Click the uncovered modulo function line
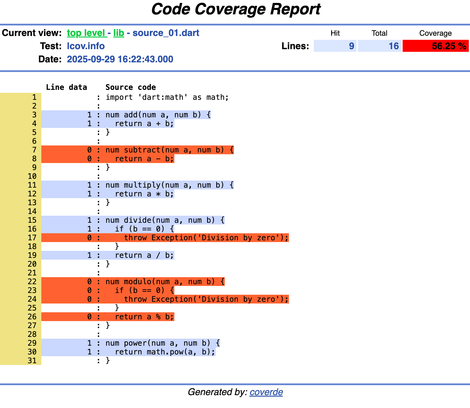The image size is (470, 408). 164,282
